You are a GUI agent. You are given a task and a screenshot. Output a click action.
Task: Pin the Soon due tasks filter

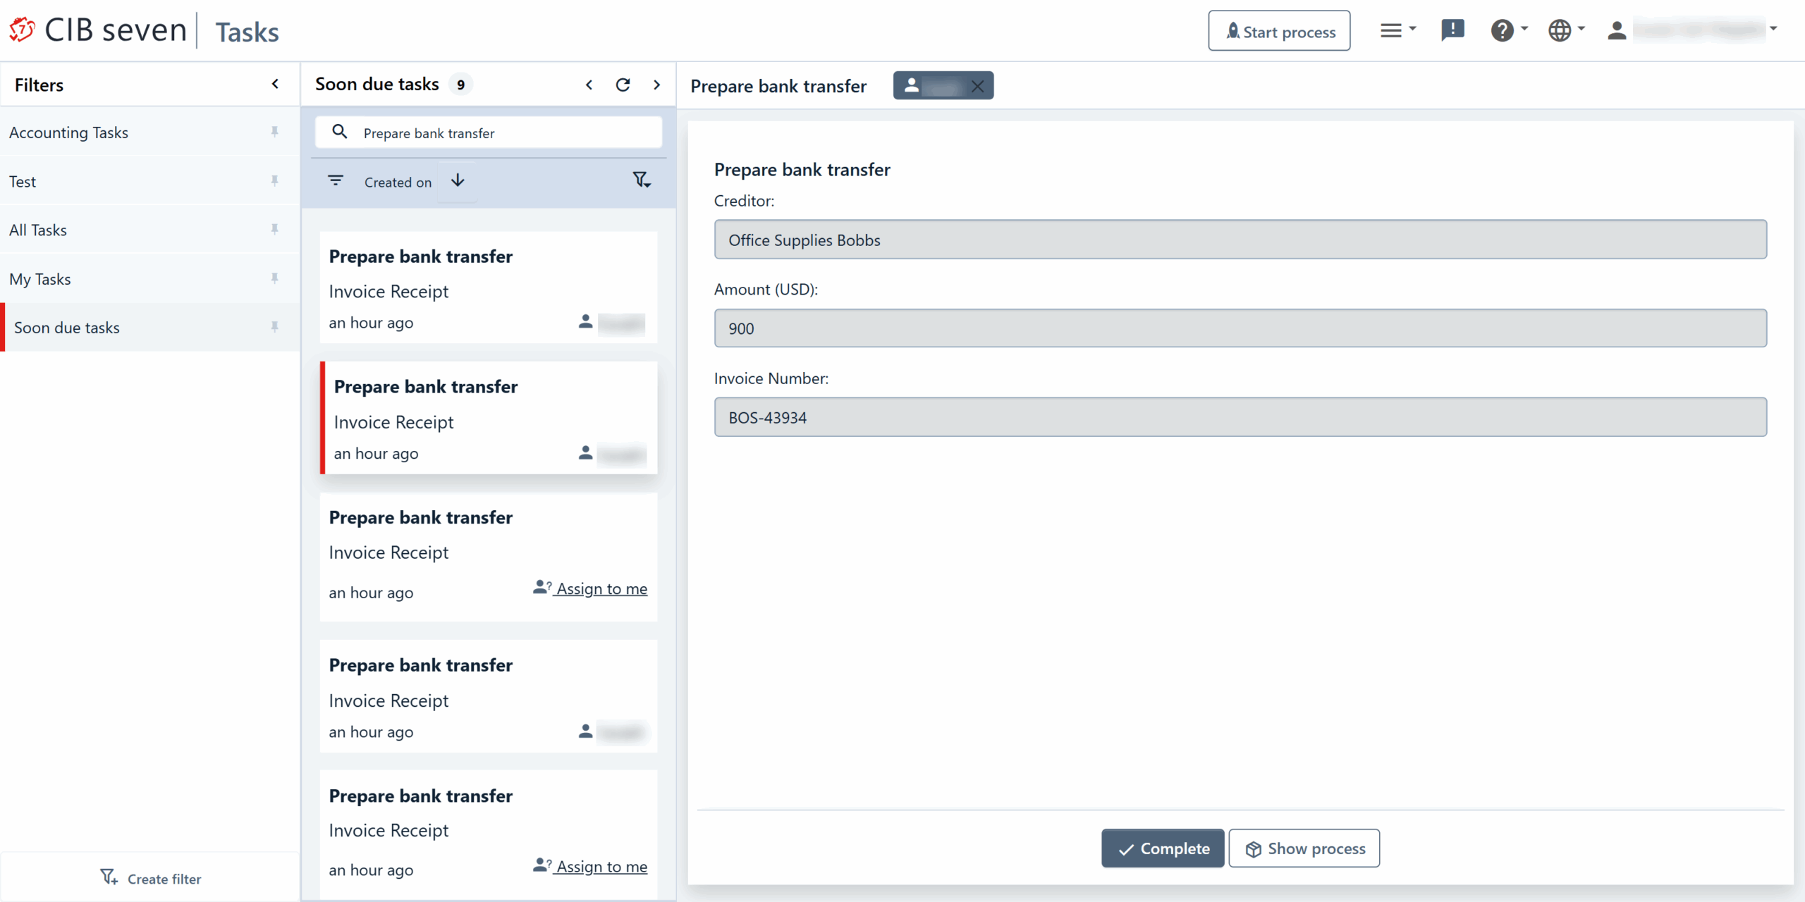274,327
